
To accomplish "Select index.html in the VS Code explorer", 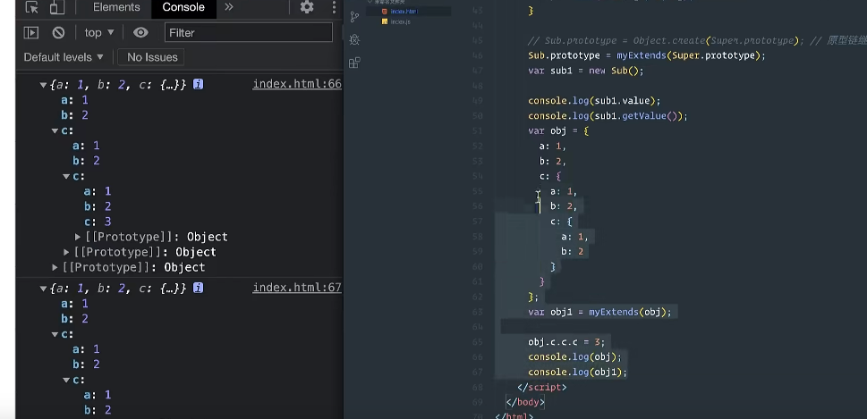I will [x=404, y=11].
